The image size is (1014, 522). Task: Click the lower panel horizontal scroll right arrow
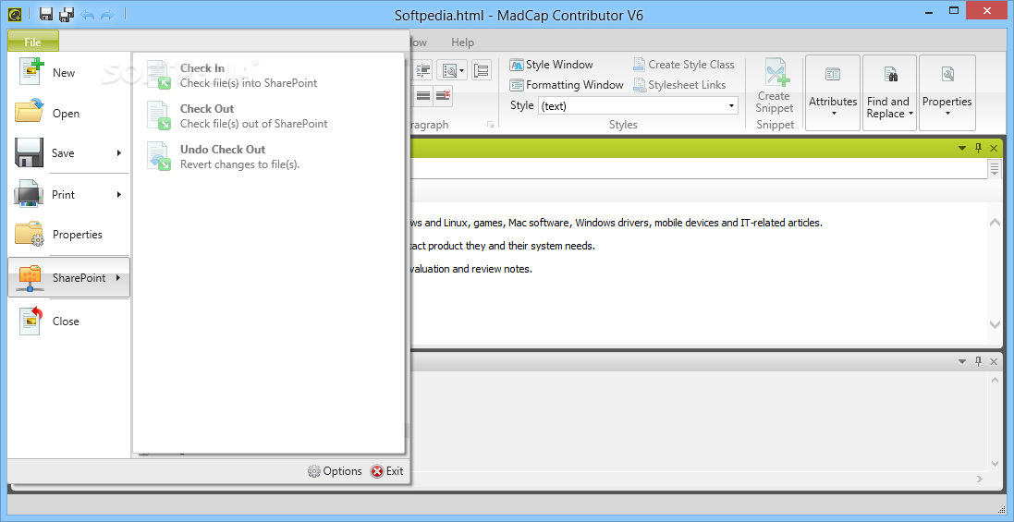(980, 479)
